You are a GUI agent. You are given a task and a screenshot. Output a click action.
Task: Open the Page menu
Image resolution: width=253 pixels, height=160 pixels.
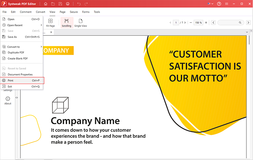[x=63, y=12]
